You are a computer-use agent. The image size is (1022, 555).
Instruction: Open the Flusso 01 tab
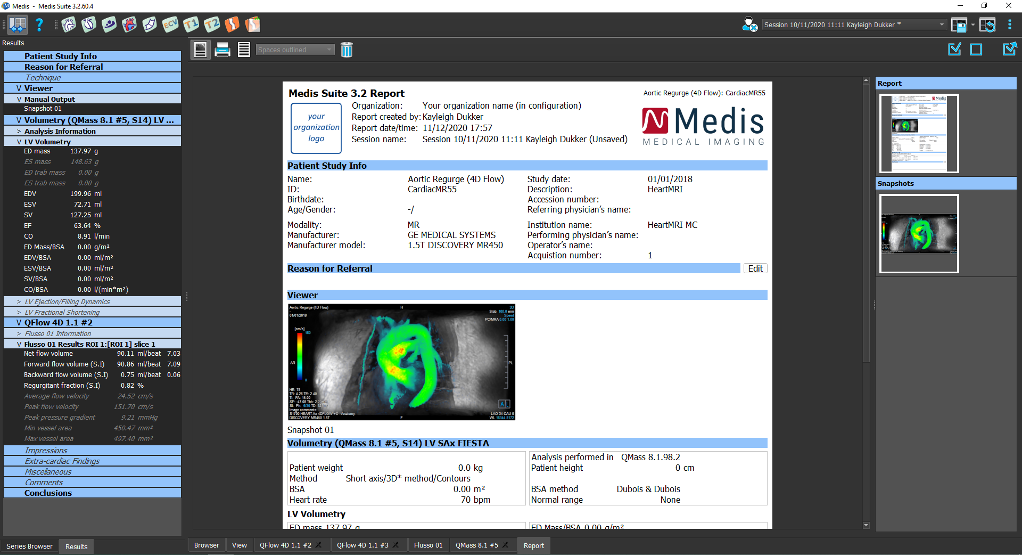pos(427,545)
